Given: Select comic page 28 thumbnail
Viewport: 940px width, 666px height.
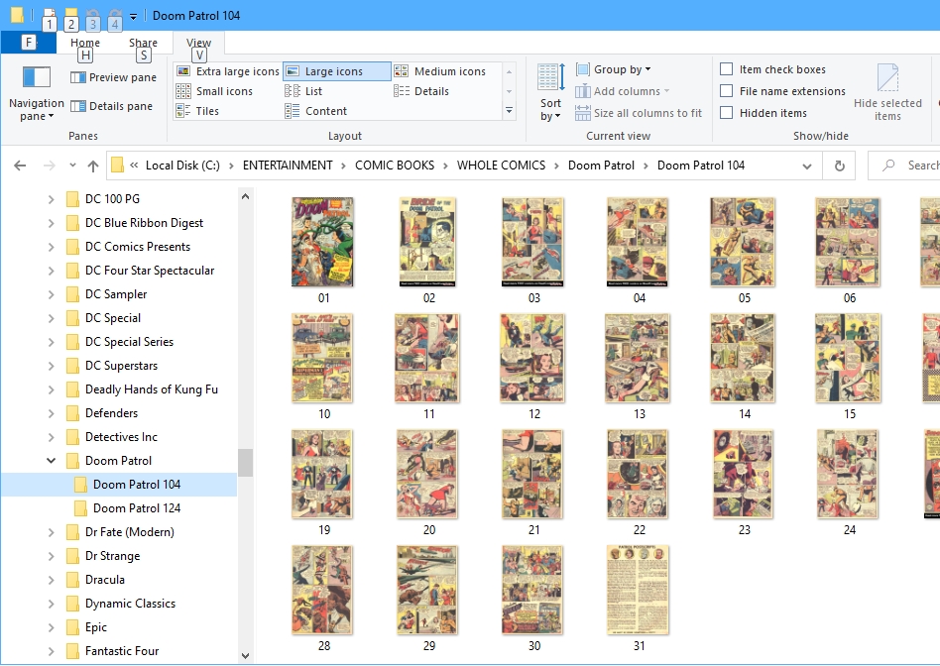Looking at the screenshot, I should coord(322,590).
